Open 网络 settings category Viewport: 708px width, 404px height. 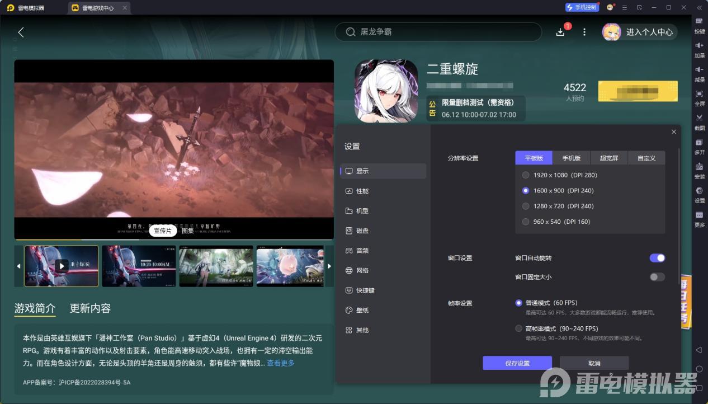pos(383,270)
